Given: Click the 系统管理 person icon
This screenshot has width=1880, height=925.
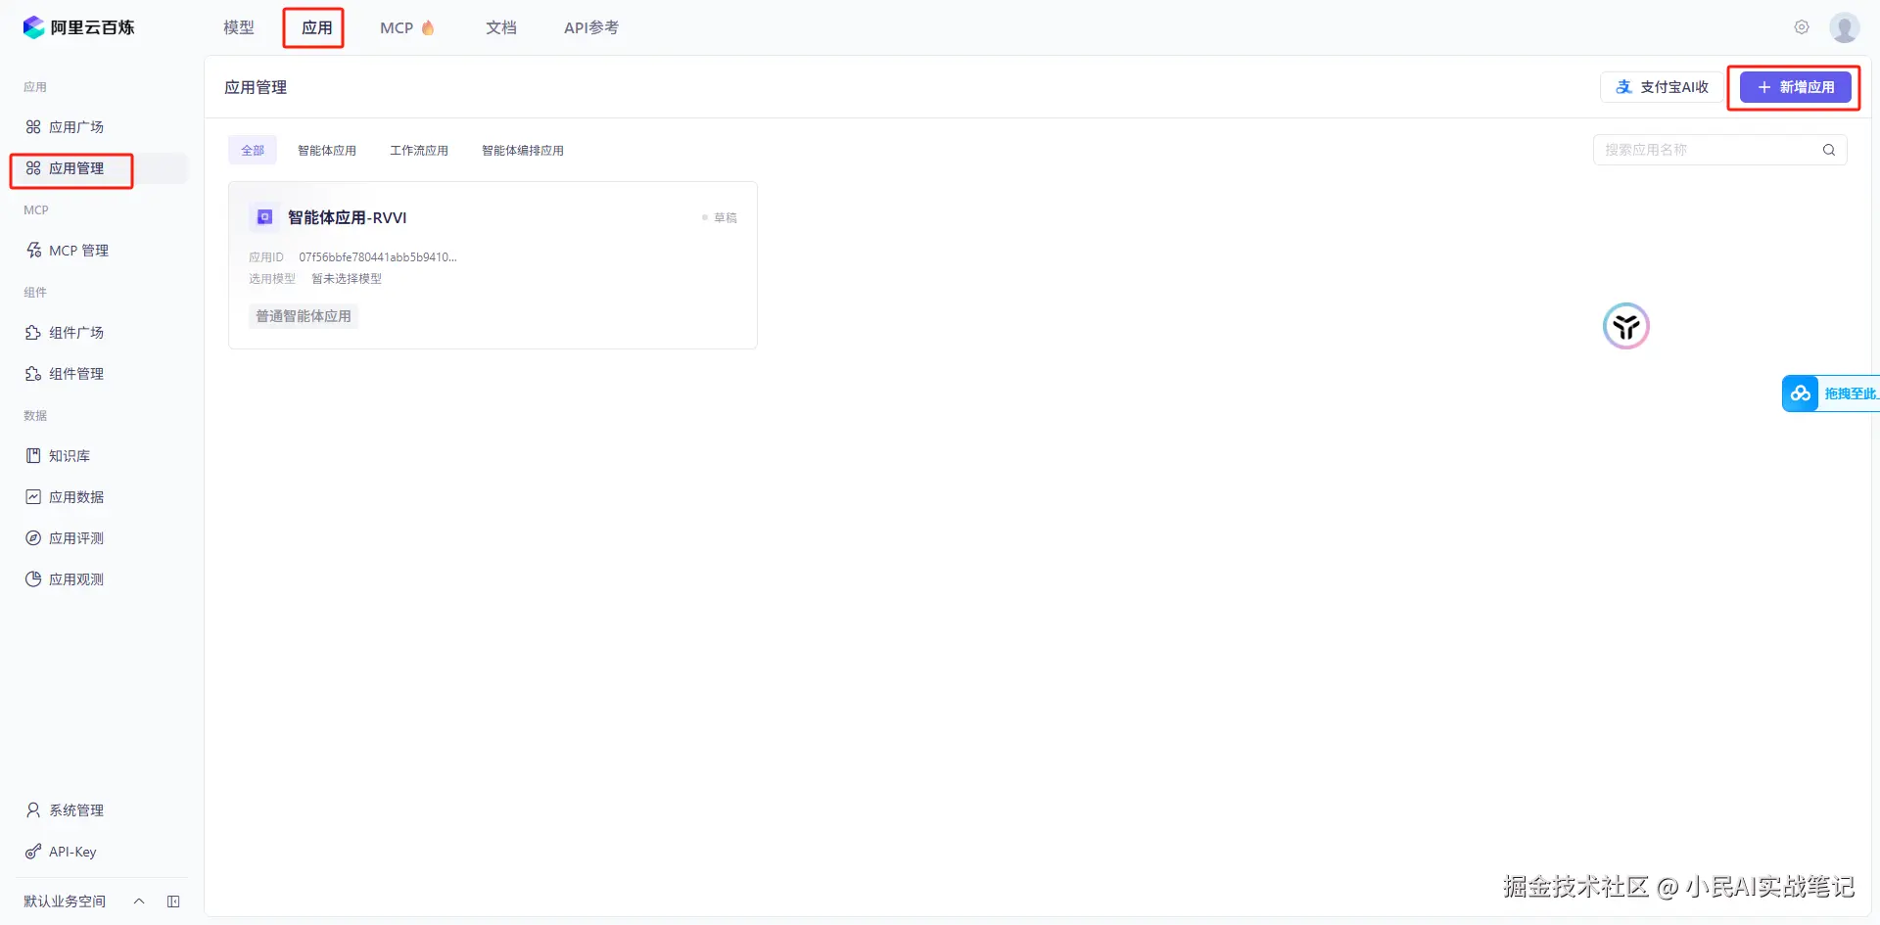Looking at the screenshot, I should [33, 810].
